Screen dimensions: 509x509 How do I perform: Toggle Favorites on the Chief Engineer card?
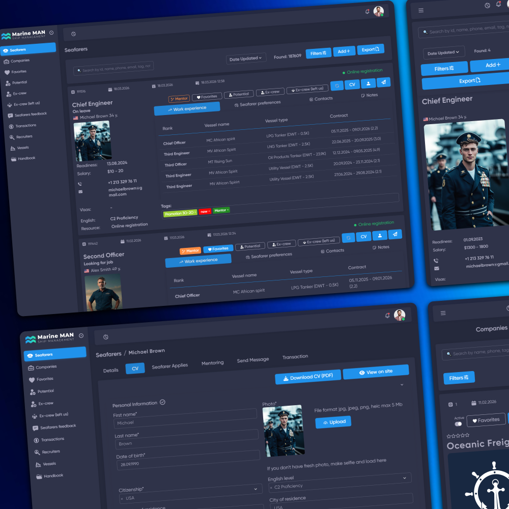pos(207,97)
